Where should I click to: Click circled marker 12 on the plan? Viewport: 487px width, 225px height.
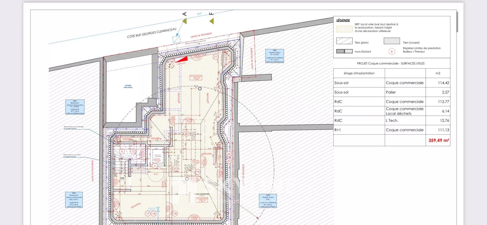click(x=133, y=151)
